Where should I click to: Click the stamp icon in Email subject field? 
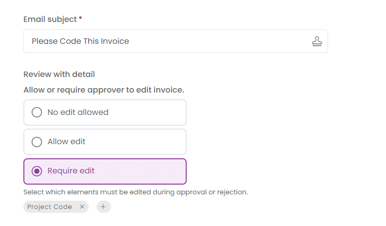[x=317, y=41]
